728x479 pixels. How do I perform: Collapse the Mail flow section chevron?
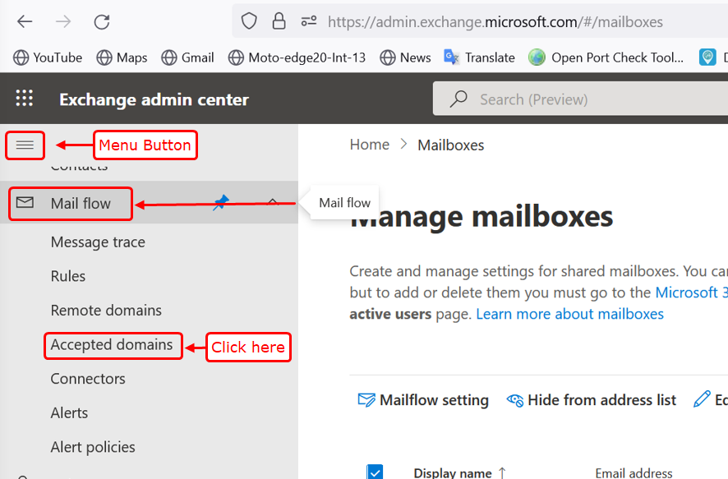tap(273, 203)
